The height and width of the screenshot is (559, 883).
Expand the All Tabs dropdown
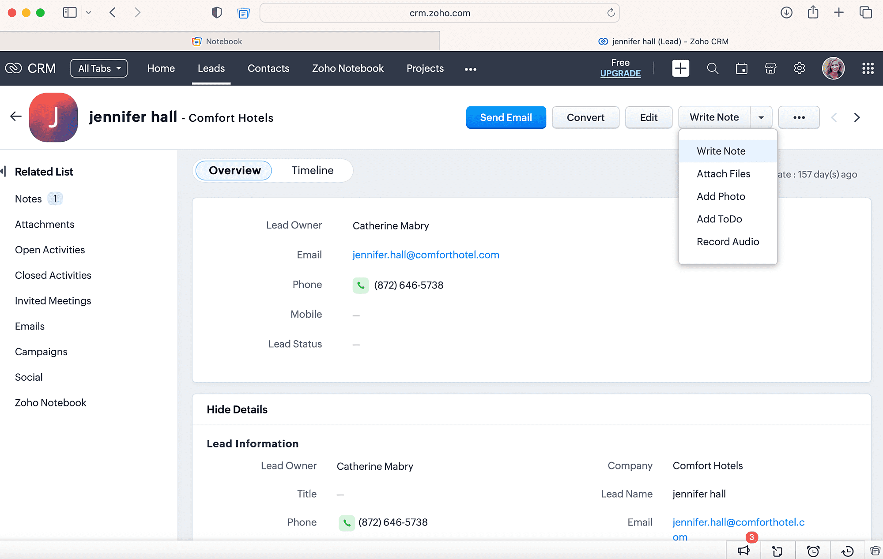[x=99, y=68]
